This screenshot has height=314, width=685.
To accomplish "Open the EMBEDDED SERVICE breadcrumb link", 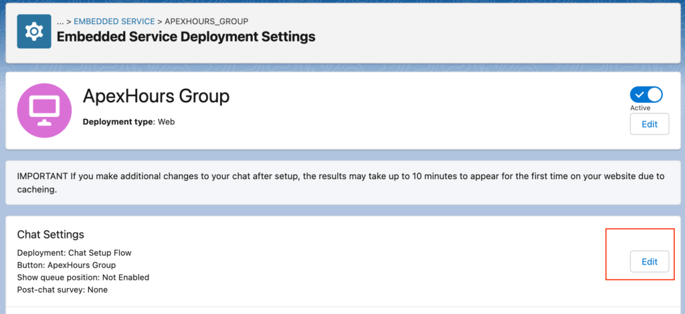I will [114, 21].
